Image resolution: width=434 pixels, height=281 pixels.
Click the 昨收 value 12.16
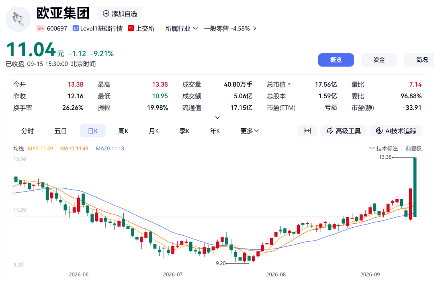pyautogui.click(x=75, y=96)
